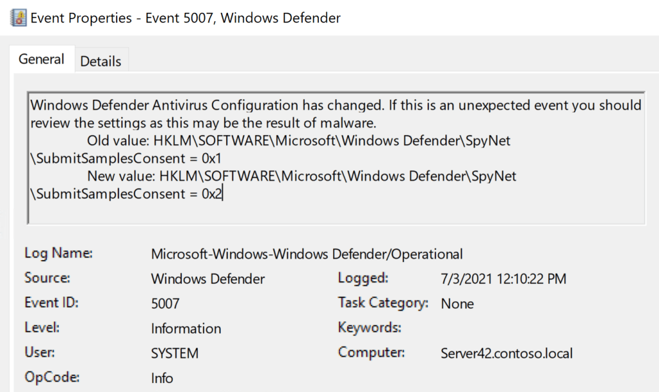
Task: Click the Source value Windows Defender
Action: point(207,279)
